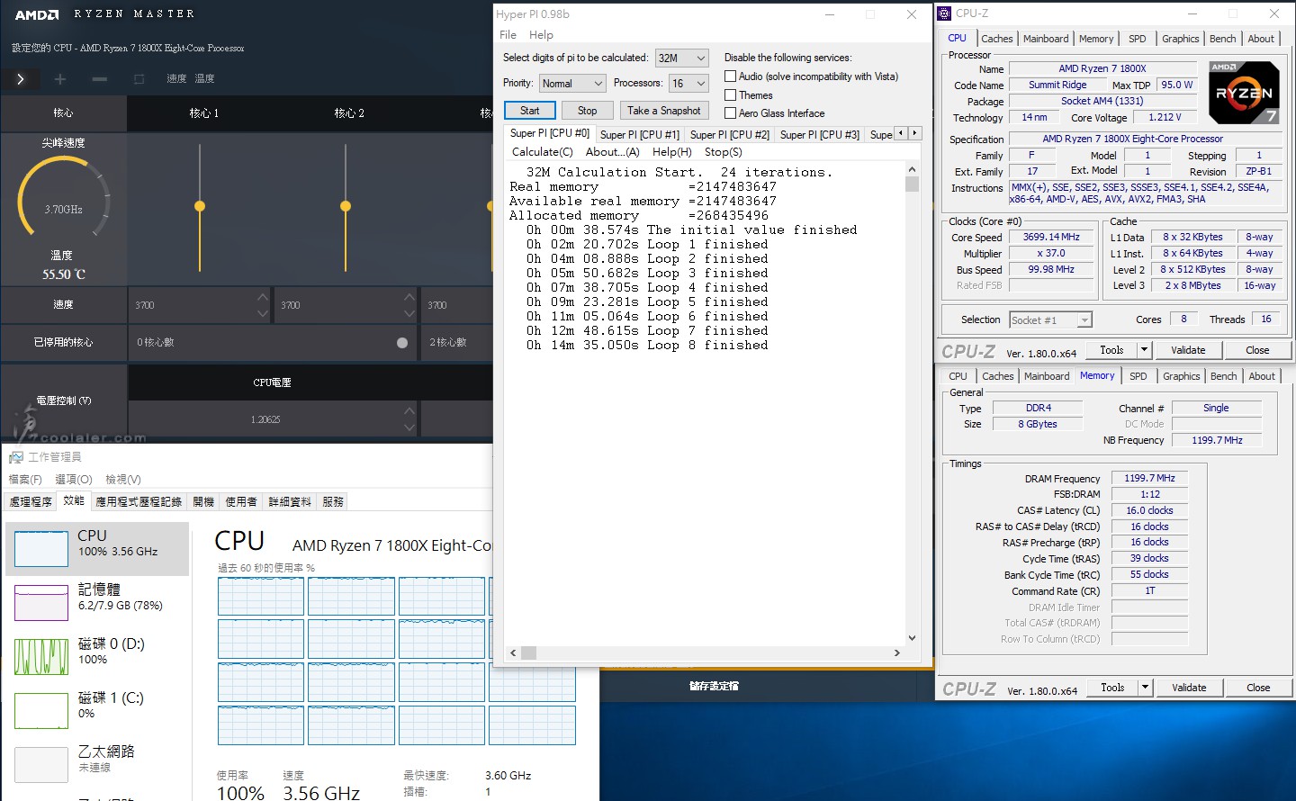Open Stop(S) menu in Super PI
This screenshot has width=1296, height=801.
[724, 152]
